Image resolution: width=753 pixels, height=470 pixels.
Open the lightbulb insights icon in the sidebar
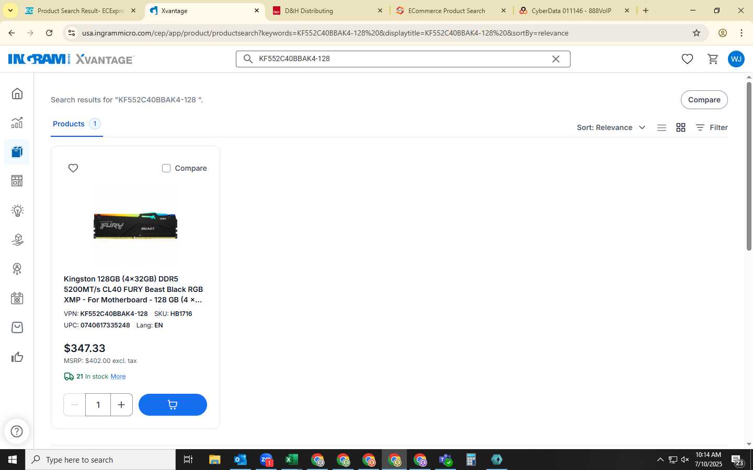tap(17, 210)
